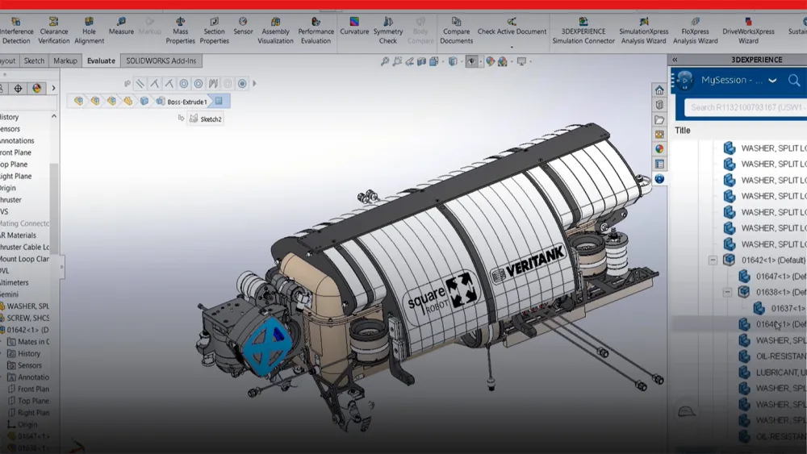Add a Sensor
Viewport: 807px width, 454px height.
[243, 27]
